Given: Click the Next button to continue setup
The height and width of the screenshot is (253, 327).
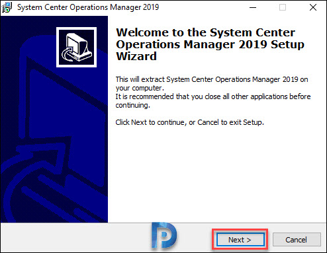Looking at the screenshot, I should pos(240,240).
